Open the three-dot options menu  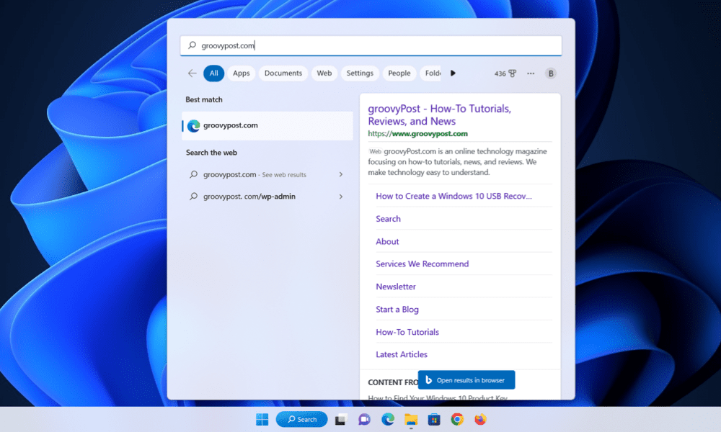[x=531, y=73]
